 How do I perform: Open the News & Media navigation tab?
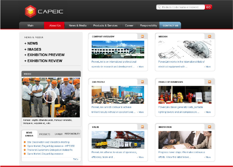click(77, 25)
